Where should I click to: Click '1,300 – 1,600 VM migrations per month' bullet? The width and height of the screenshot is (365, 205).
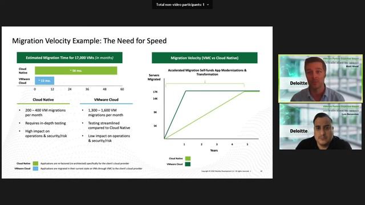click(x=106, y=113)
